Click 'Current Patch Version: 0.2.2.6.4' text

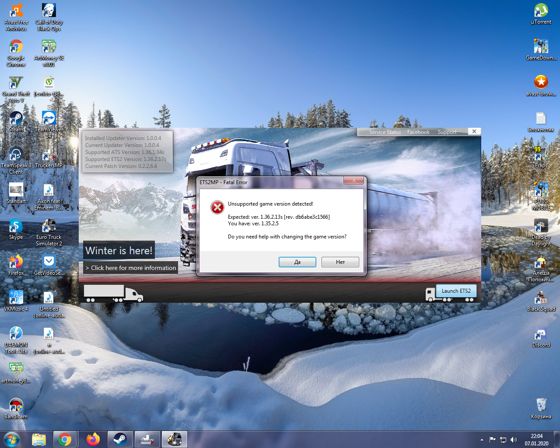coord(121,166)
